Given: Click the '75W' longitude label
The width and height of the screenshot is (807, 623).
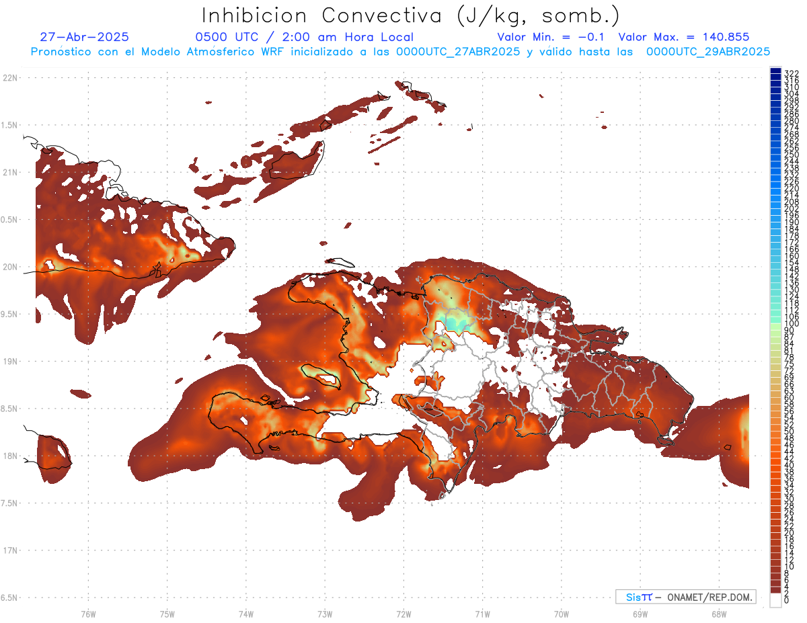Looking at the screenshot, I should [167, 614].
